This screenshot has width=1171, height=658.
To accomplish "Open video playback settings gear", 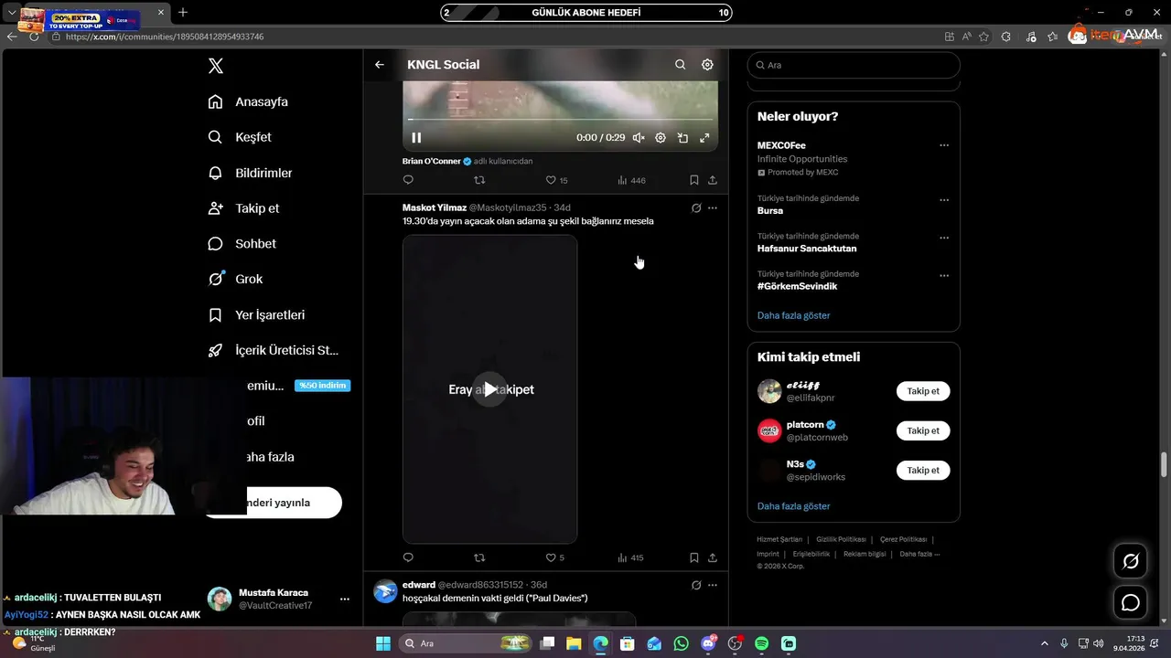I will (661, 137).
